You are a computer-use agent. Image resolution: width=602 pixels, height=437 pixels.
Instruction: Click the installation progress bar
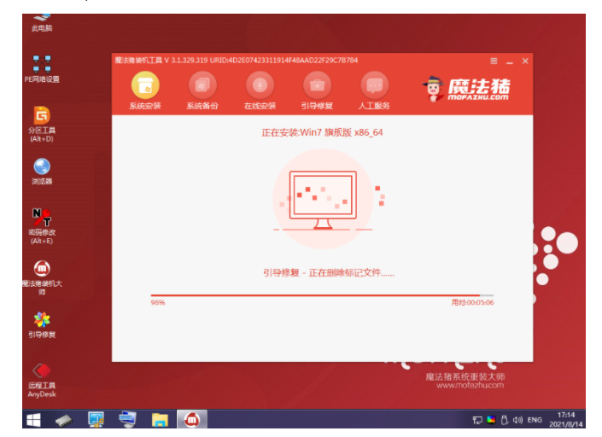pos(322,295)
